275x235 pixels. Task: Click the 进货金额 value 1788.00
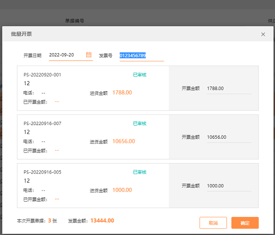coord(122,93)
